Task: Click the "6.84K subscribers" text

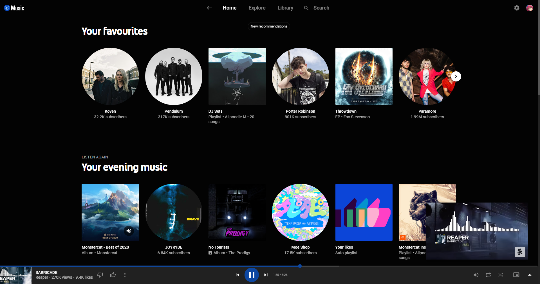Action: (174, 253)
